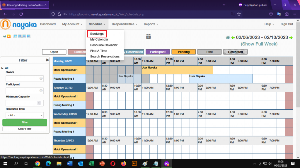Open the Reports dropdown menu
Image resolution: width=300 pixels, height=168 pixels.
tap(151, 24)
